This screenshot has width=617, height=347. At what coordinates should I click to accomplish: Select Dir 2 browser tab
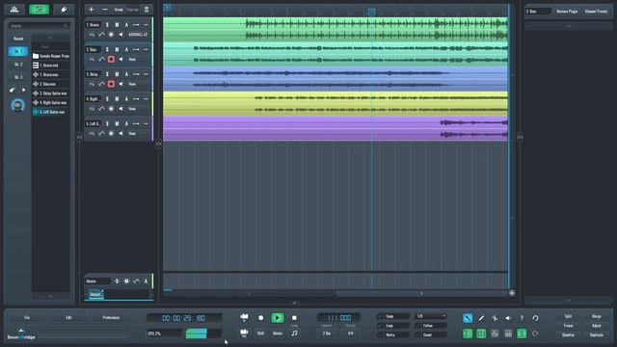point(18,65)
